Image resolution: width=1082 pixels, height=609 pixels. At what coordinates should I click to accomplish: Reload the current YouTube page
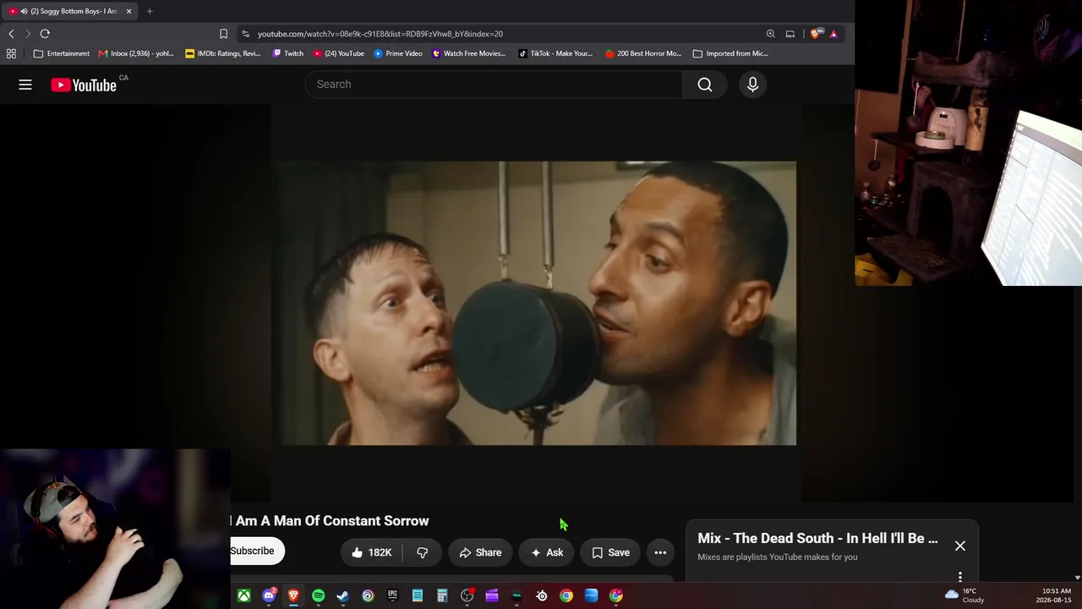point(45,34)
